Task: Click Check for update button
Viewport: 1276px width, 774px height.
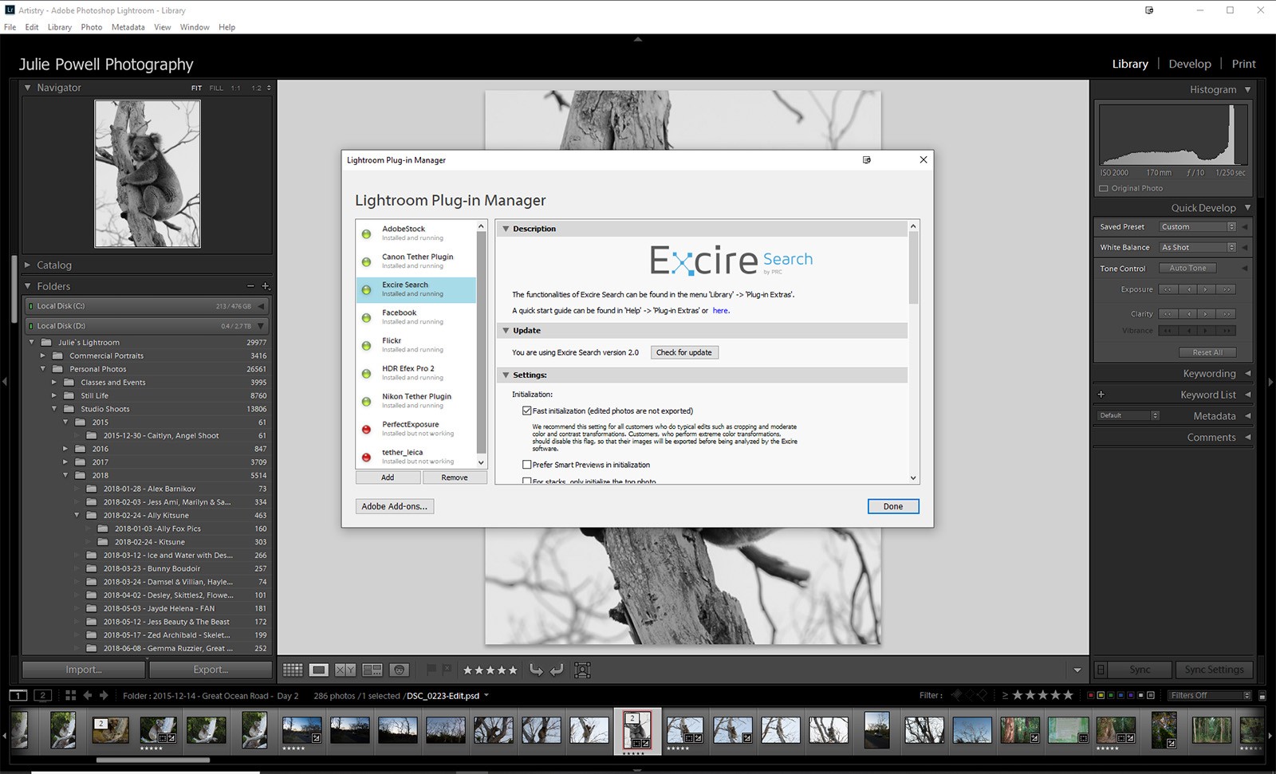Action: pos(684,352)
